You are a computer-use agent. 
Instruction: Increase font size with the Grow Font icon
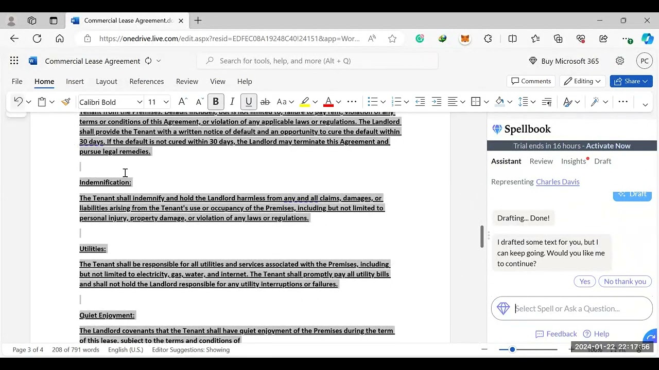coord(182,102)
